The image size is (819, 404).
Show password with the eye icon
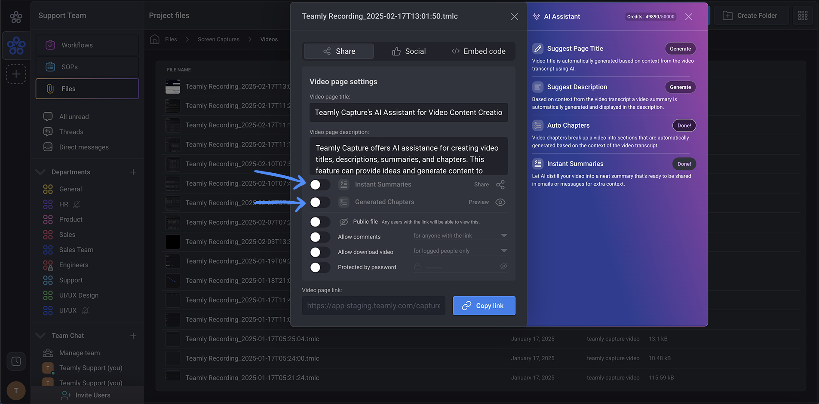pyautogui.click(x=504, y=266)
